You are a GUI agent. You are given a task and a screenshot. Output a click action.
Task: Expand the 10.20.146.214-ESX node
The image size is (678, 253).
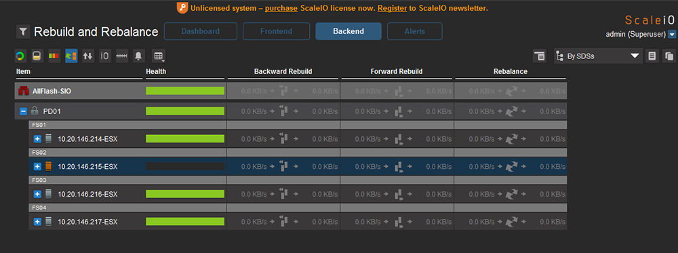click(37, 139)
